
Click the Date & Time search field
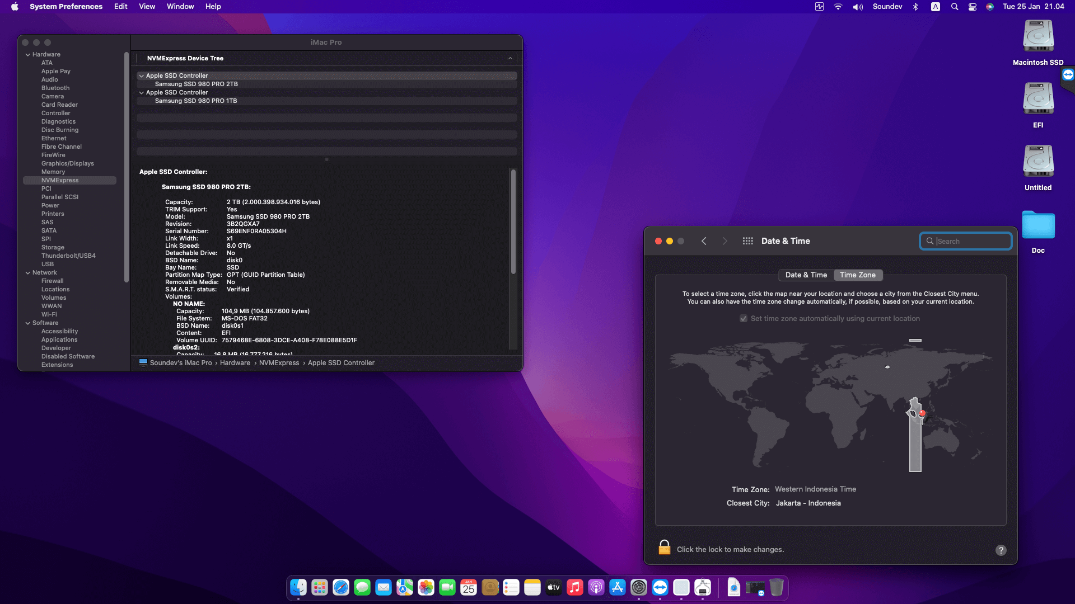coord(965,240)
